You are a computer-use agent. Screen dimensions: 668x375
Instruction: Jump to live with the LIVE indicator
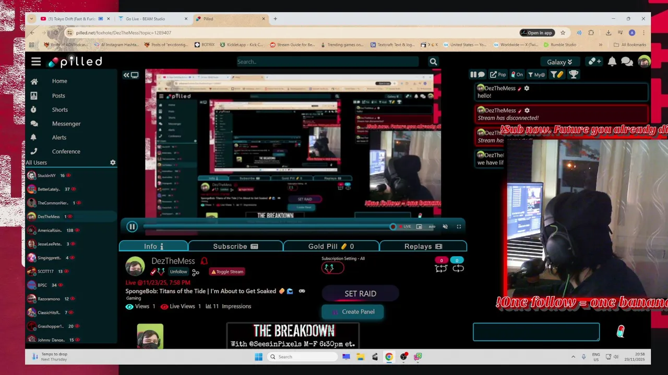pos(405,227)
